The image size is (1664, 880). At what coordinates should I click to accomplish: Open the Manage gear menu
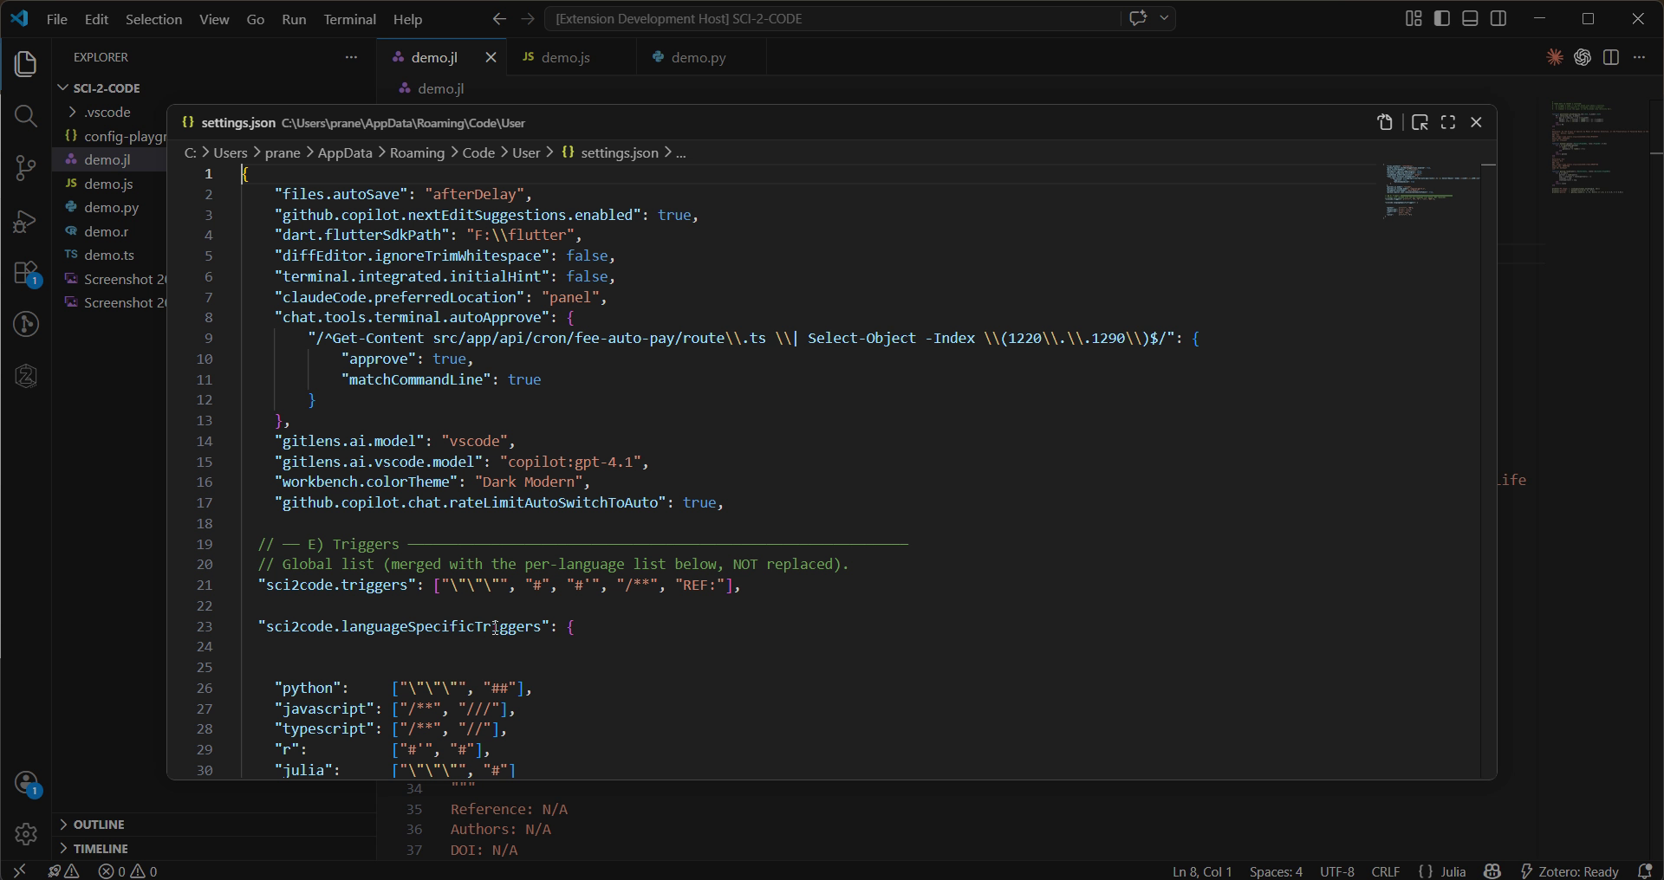tap(26, 833)
